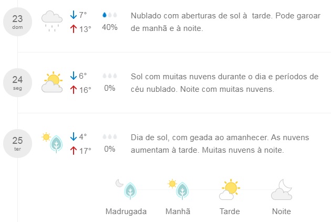Click the blue down arrow beside 7°

click(x=73, y=15)
